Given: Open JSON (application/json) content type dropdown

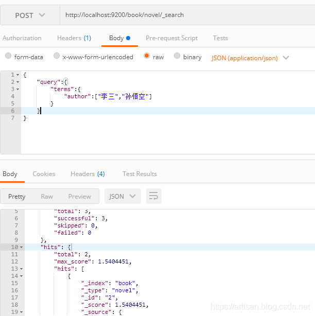Looking at the screenshot, I should [x=250, y=58].
